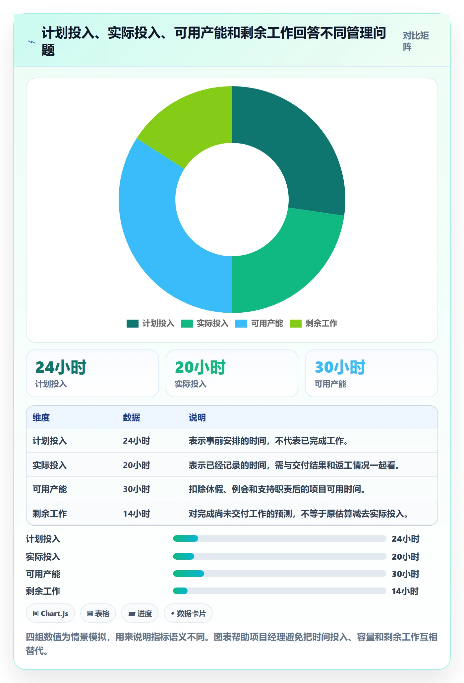The width and height of the screenshot is (464, 683).
Task: Click the 实际投入 progress bar
Action: pos(279,556)
